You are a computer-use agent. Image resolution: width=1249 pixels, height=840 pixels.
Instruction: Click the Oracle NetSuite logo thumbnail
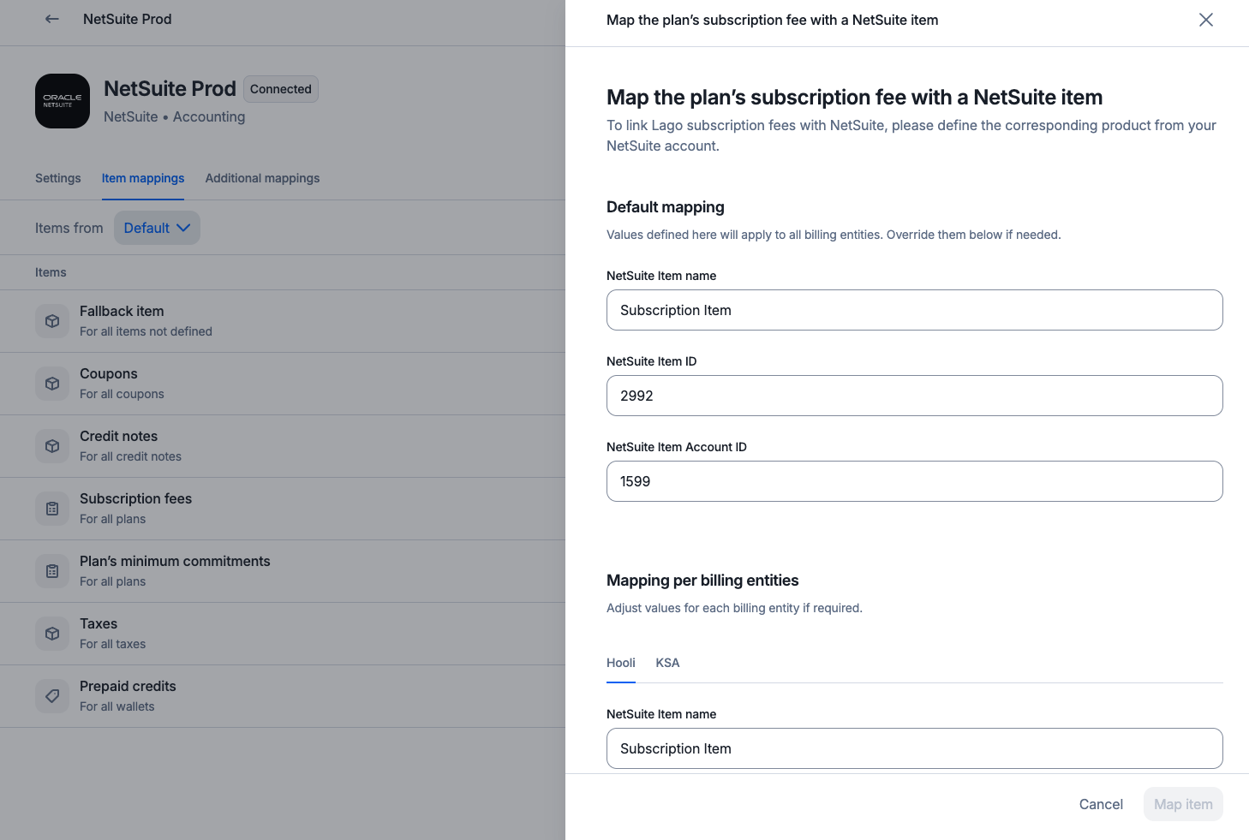coord(63,101)
